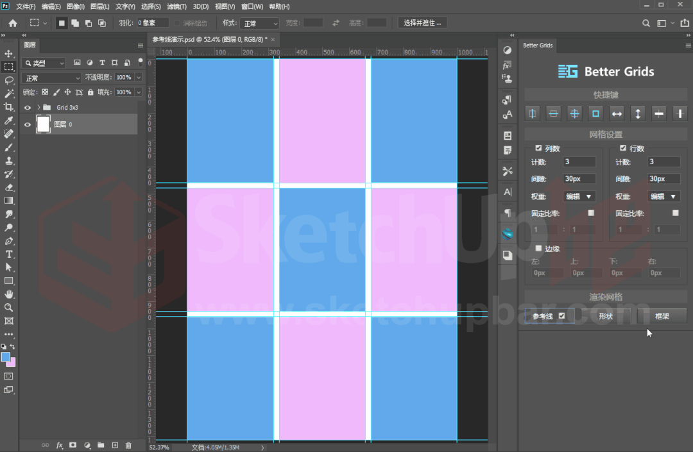The height and width of the screenshot is (452, 693).
Task: Open the layer blend mode 正常 dropdown
Action: point(52,78)
